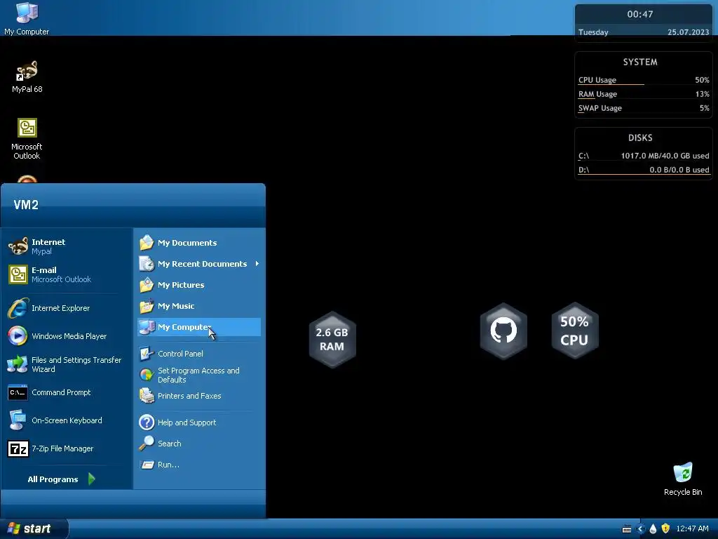Click the 2.6 GB RAM hexagon widget
The width and height of the screenshot is (718, 539).
(x=332, y=339)
